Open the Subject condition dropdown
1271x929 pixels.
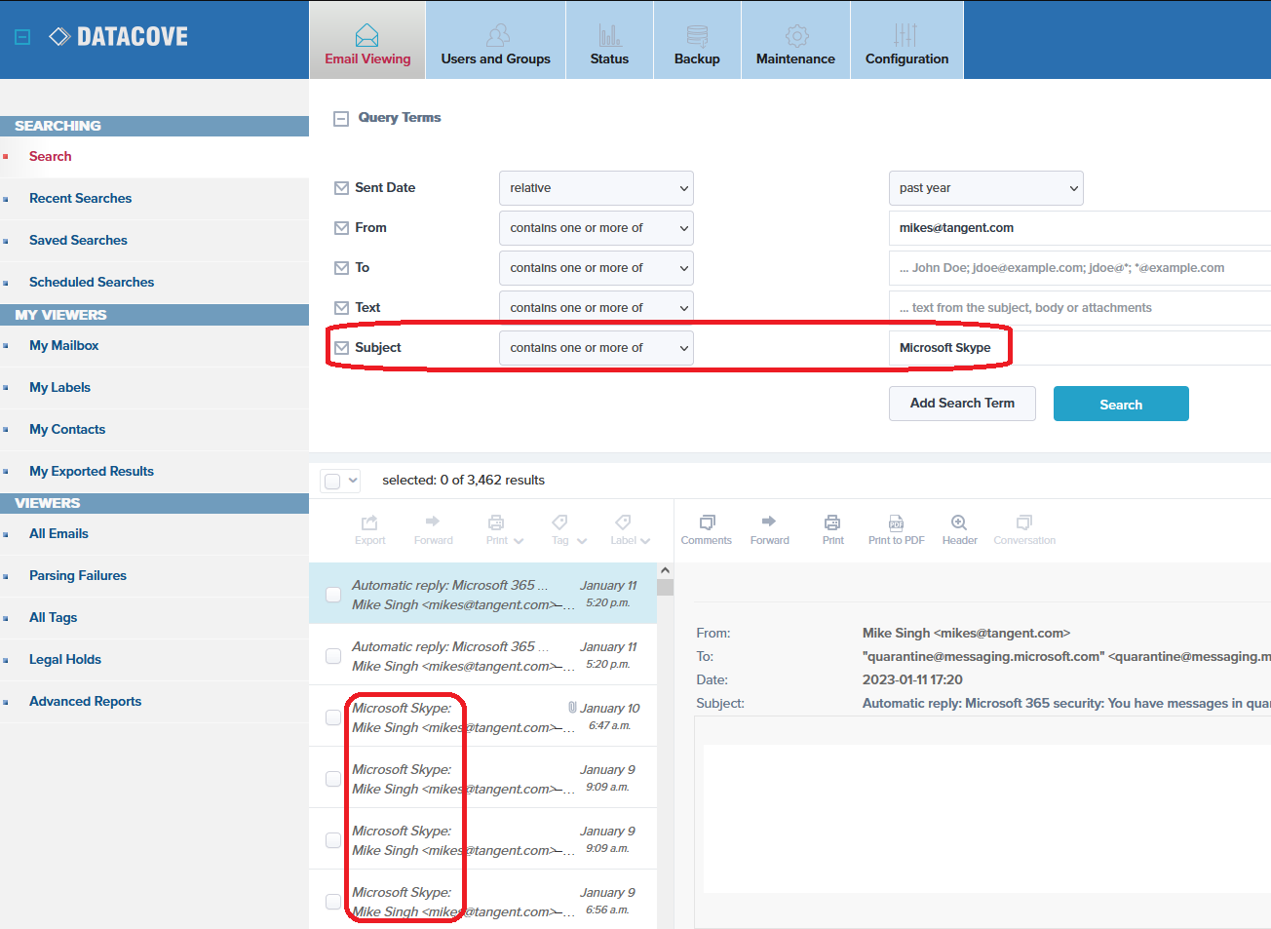[x=597, y=348]
